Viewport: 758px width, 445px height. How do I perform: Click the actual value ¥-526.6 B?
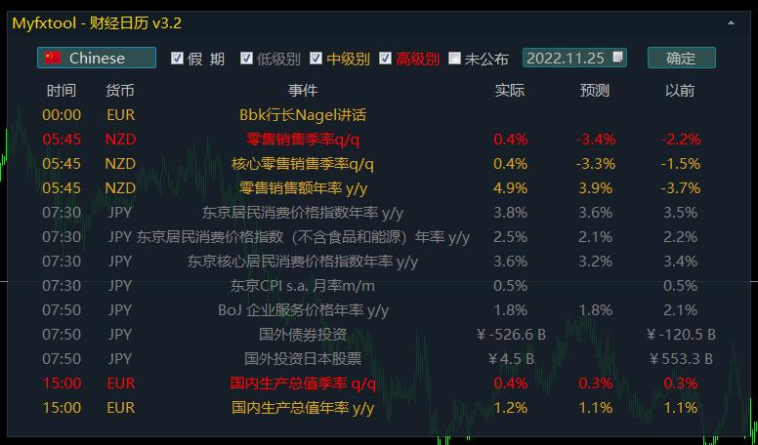click(511, 335)
